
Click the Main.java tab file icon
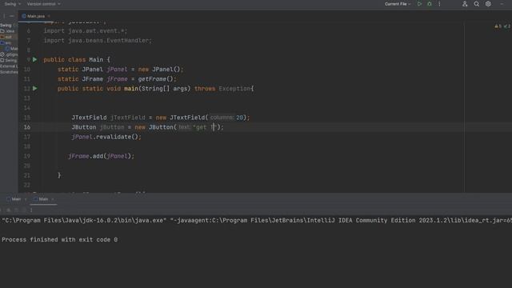[x=24, y=16]
